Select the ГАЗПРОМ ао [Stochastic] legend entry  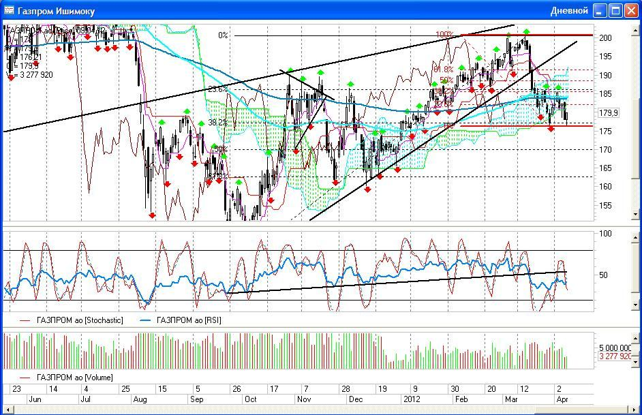click(72, 320)
